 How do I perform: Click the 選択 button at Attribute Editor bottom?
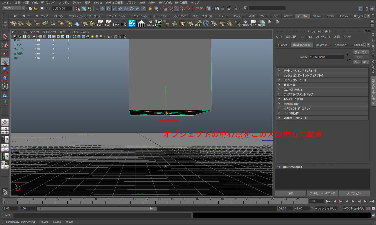[290, 193]
